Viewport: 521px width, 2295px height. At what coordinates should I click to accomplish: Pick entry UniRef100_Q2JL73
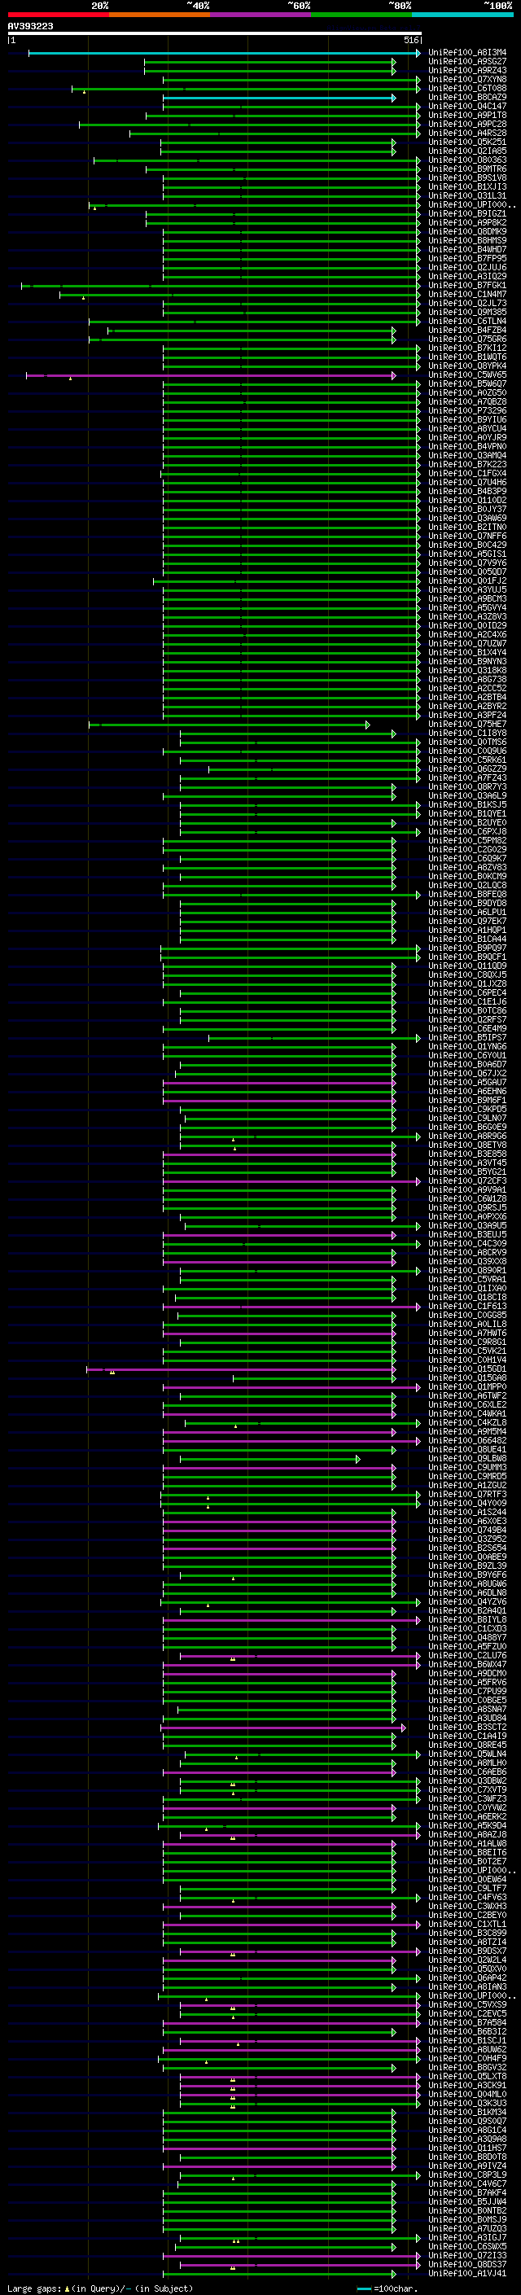pos(467,303)
